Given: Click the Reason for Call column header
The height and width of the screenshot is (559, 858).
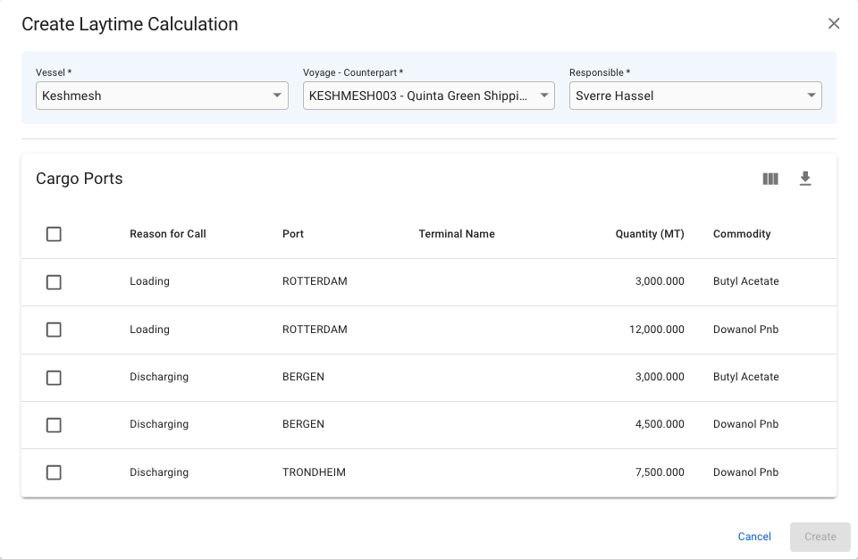Looking at the screenshot, I should (168, 234).
